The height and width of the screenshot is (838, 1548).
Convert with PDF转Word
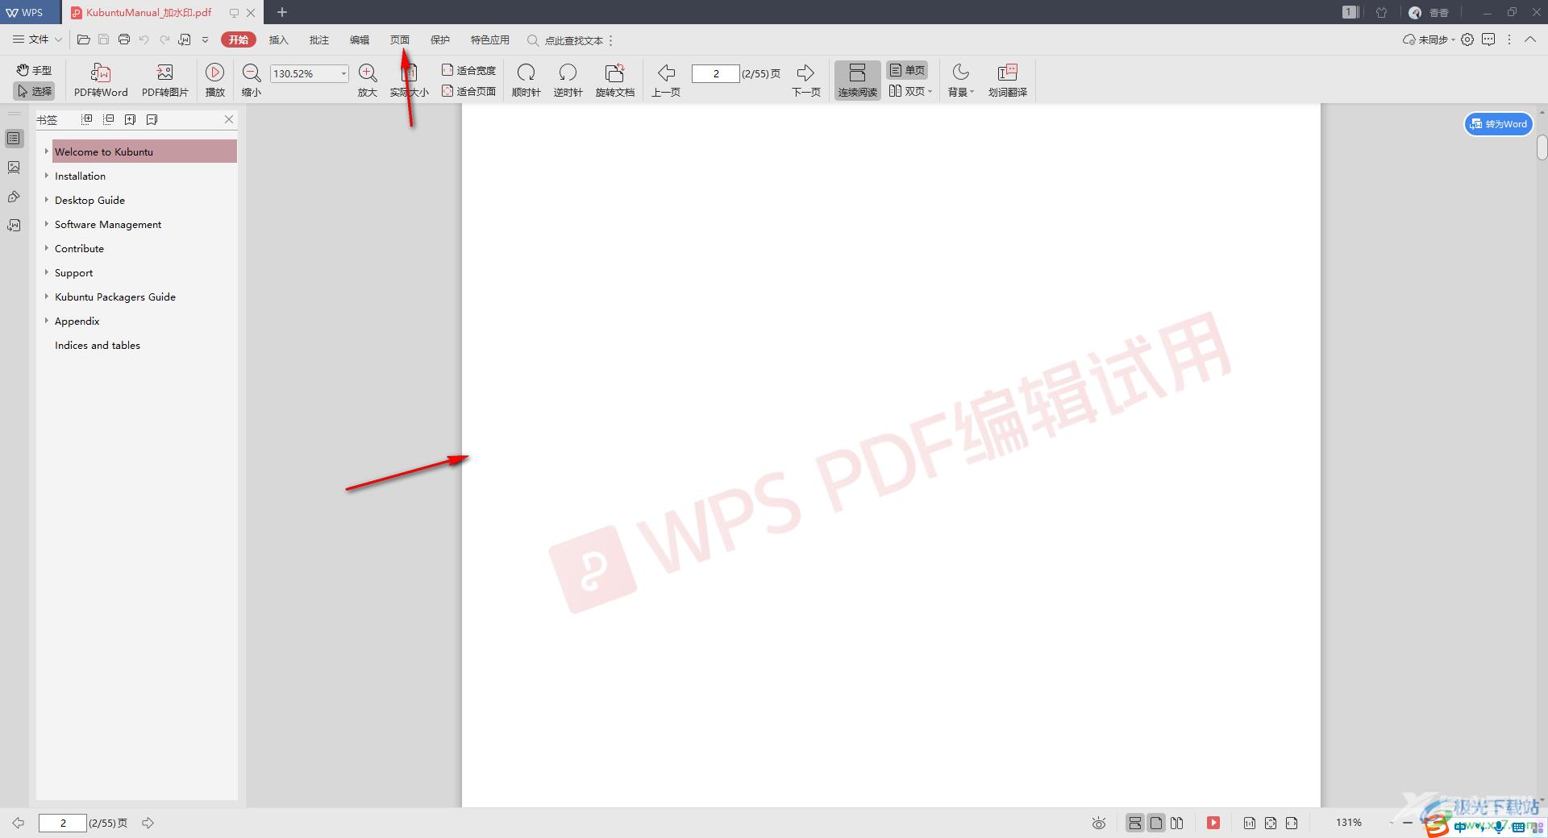(101, 81)
